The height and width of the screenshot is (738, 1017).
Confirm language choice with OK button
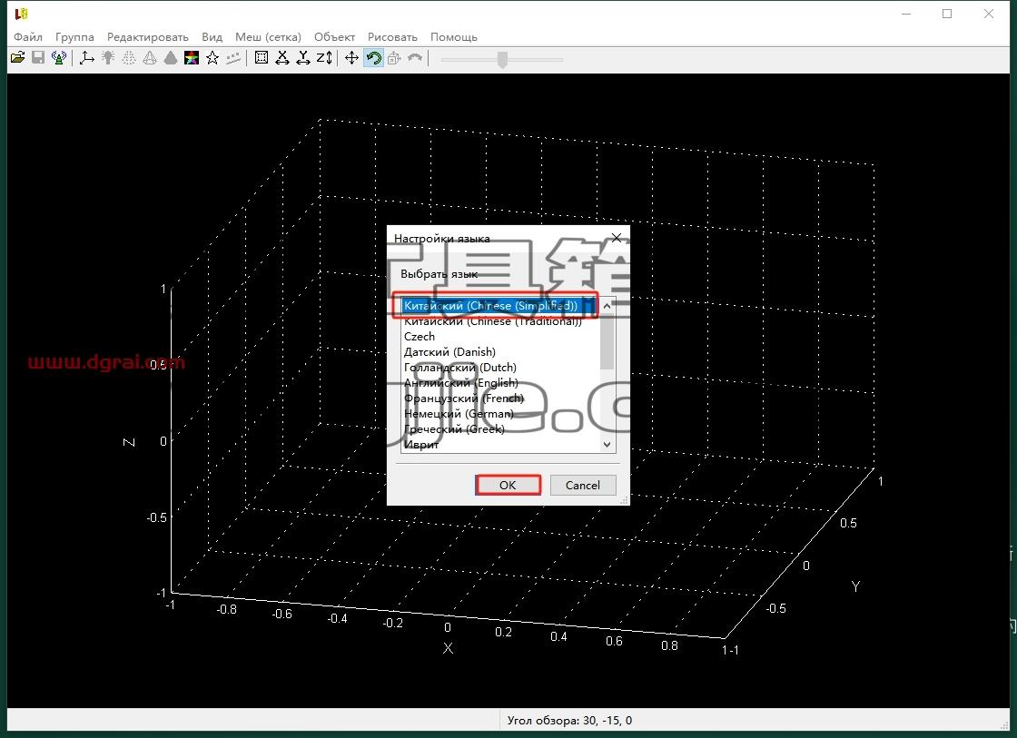coord(508,485)
